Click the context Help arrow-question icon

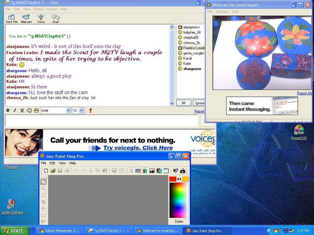[176, 171]
